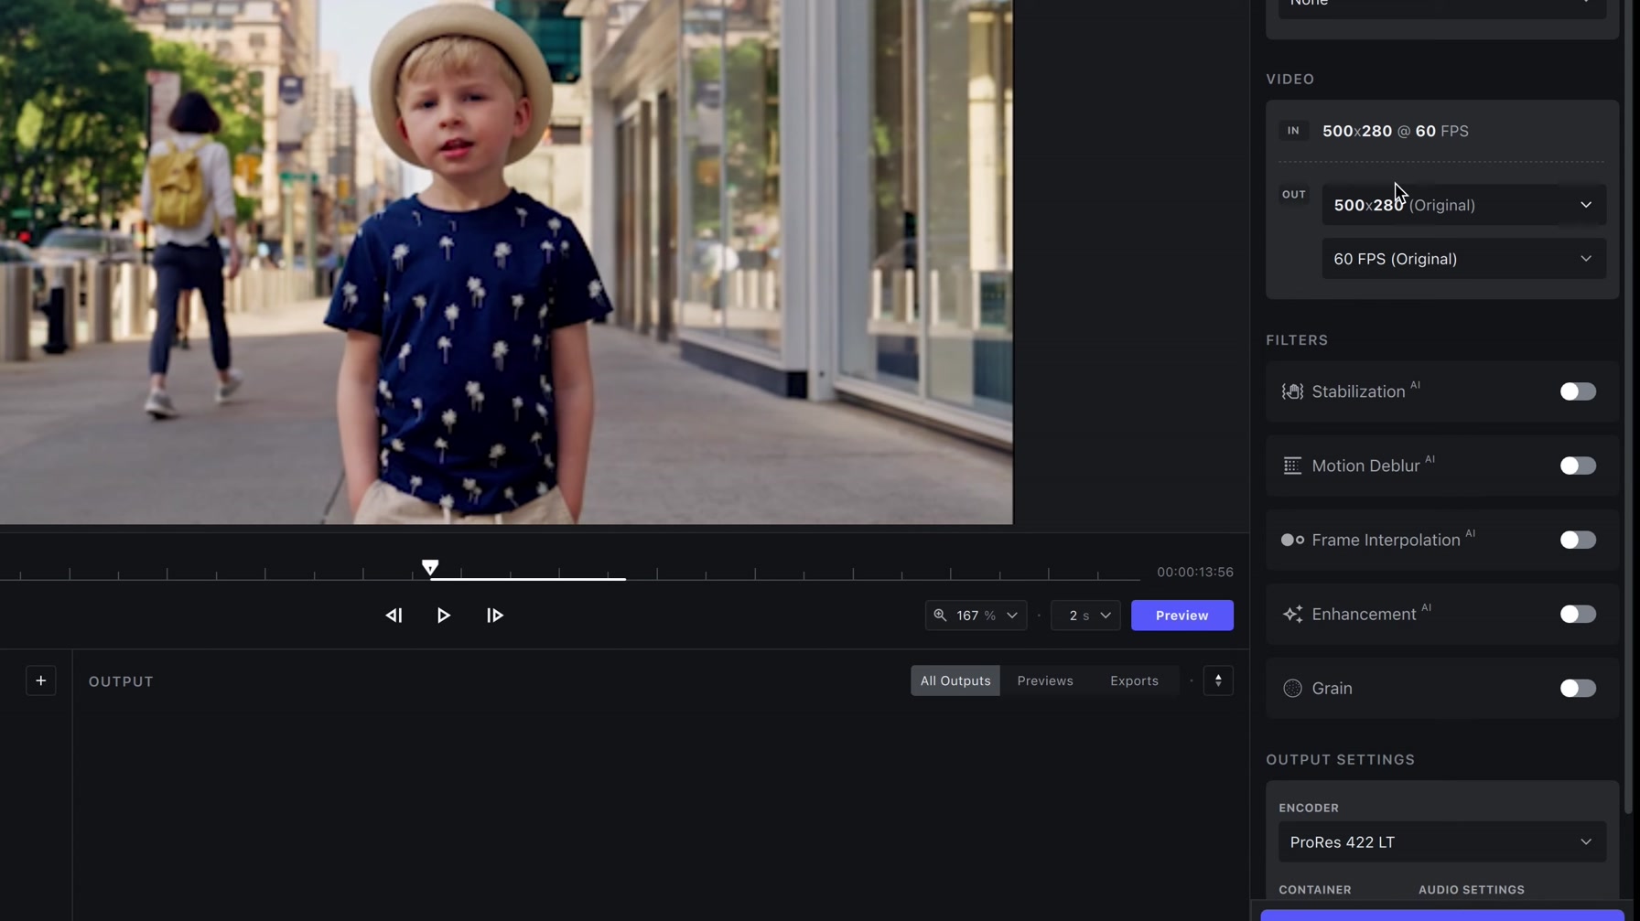
Task: Add a new output with plus button
Action: click(x=41, y=680)
